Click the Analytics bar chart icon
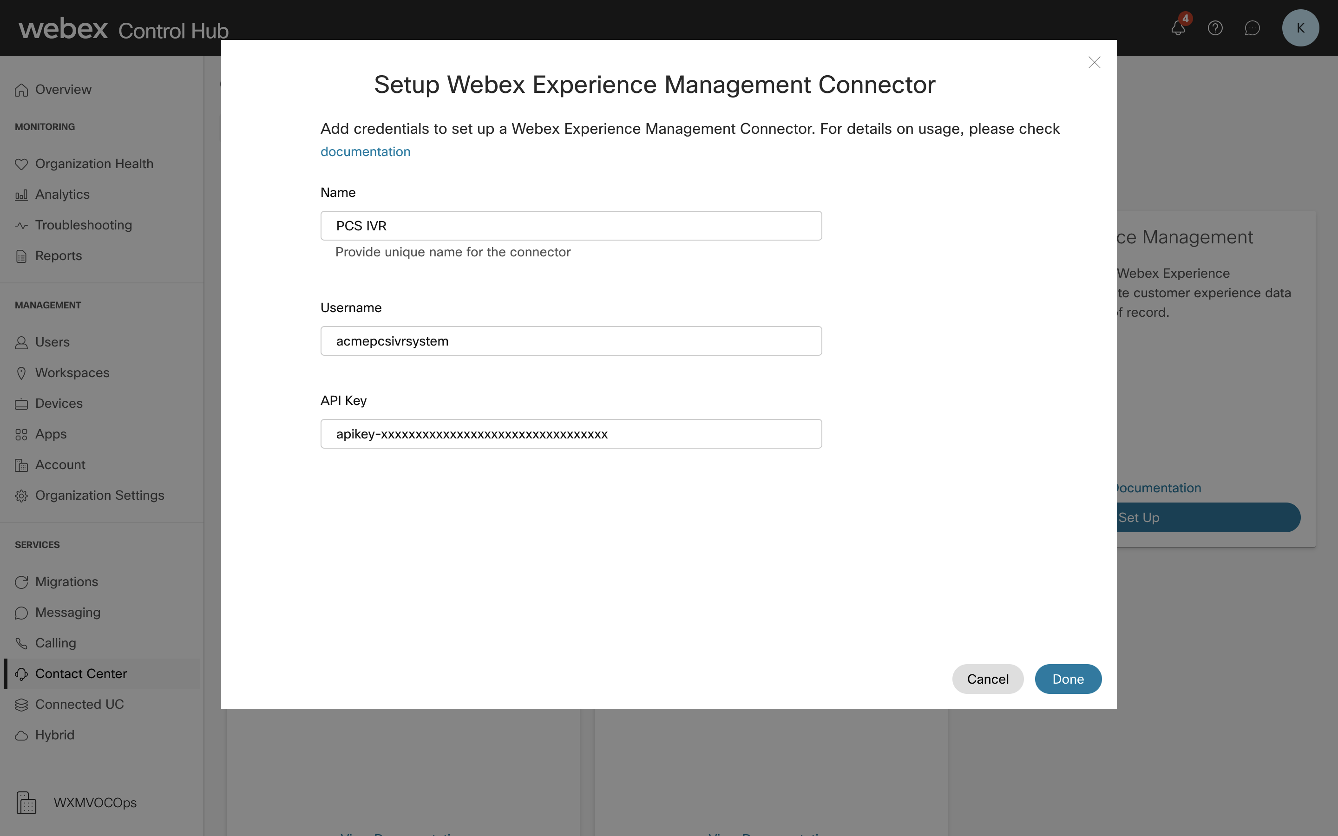Image resolution: width=1338 pixels, height=836 pixels. 21,195
